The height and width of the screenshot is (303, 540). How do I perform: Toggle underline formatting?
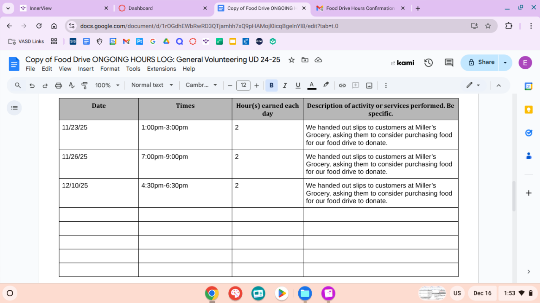298,86
